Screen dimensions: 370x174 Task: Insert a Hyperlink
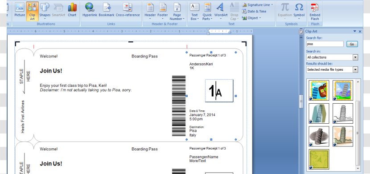[x=90, y=10]
